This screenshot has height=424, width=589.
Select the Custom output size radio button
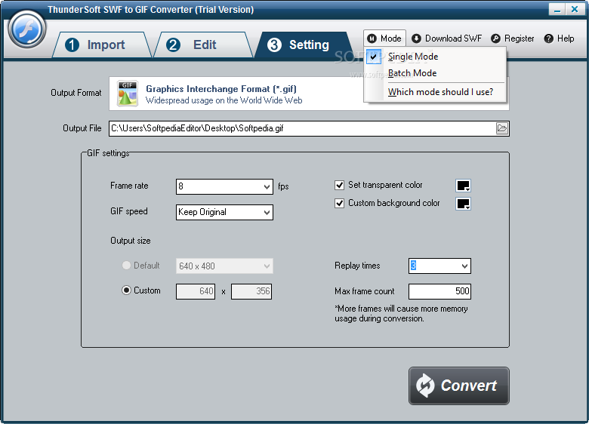[126, 290]
